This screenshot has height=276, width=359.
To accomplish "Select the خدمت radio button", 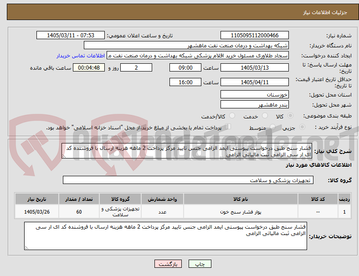I will pyautogui.click(x=265, y=116).
